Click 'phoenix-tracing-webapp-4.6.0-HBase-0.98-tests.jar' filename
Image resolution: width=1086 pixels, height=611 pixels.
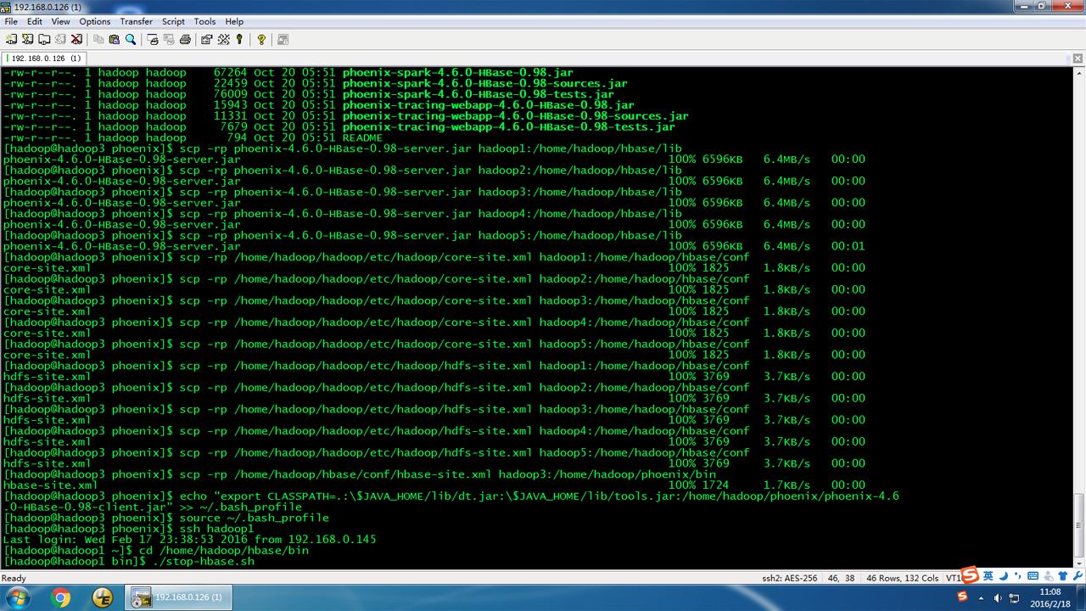(508, 126)
